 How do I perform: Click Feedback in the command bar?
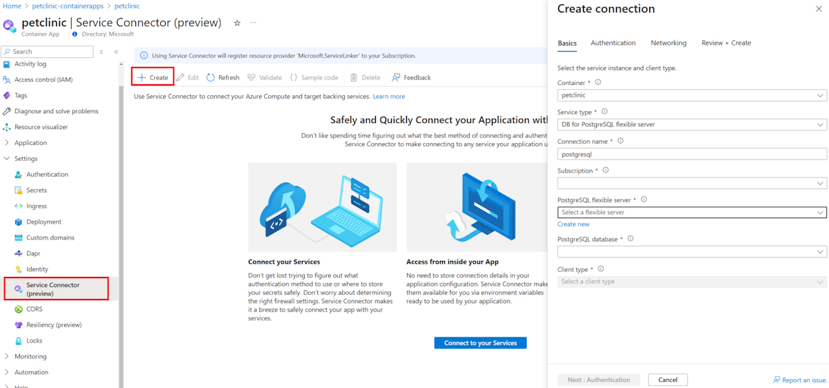[x=411, y=77]
